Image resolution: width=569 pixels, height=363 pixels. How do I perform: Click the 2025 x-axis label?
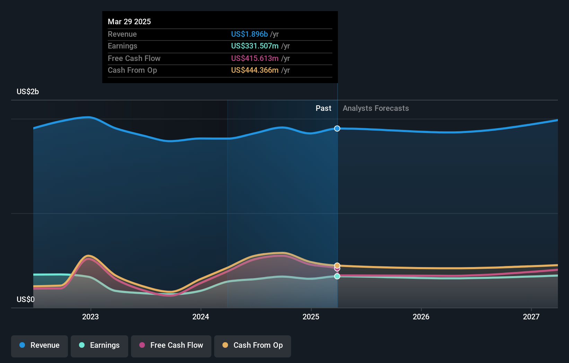coord(311,317)
